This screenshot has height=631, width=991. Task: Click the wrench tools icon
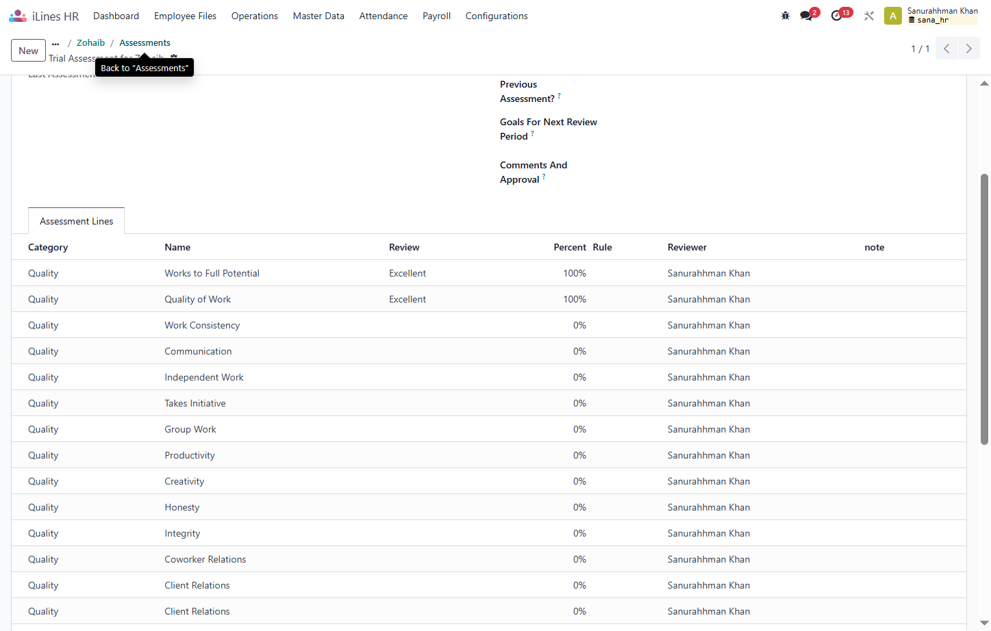[869, 16]
